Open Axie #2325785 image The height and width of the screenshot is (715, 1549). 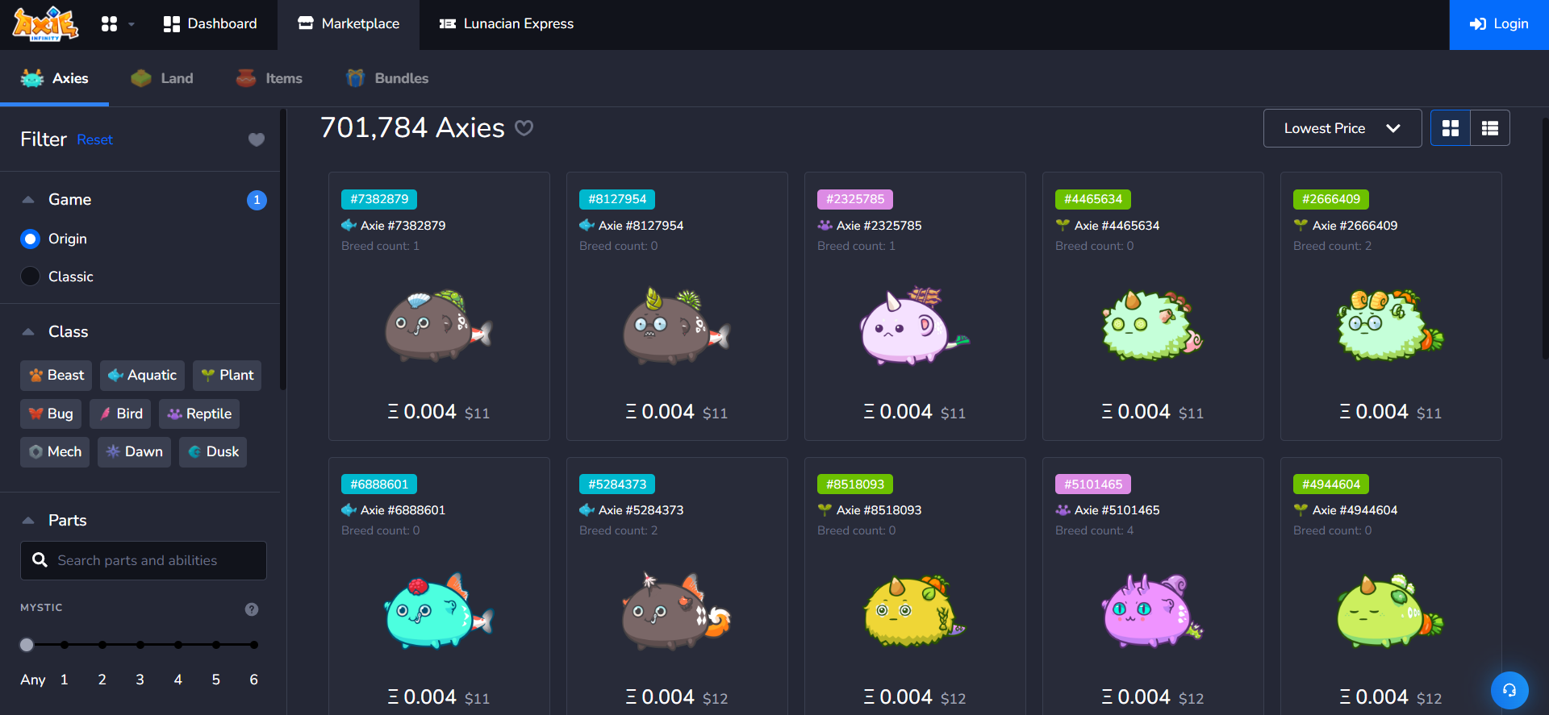915,326
